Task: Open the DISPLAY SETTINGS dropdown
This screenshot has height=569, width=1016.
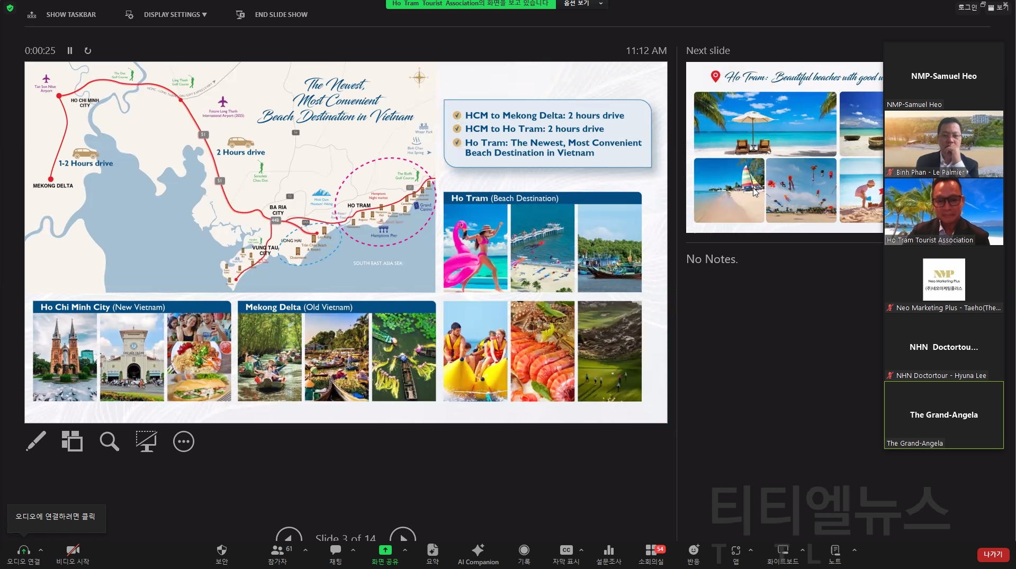Action: [166, 15]
